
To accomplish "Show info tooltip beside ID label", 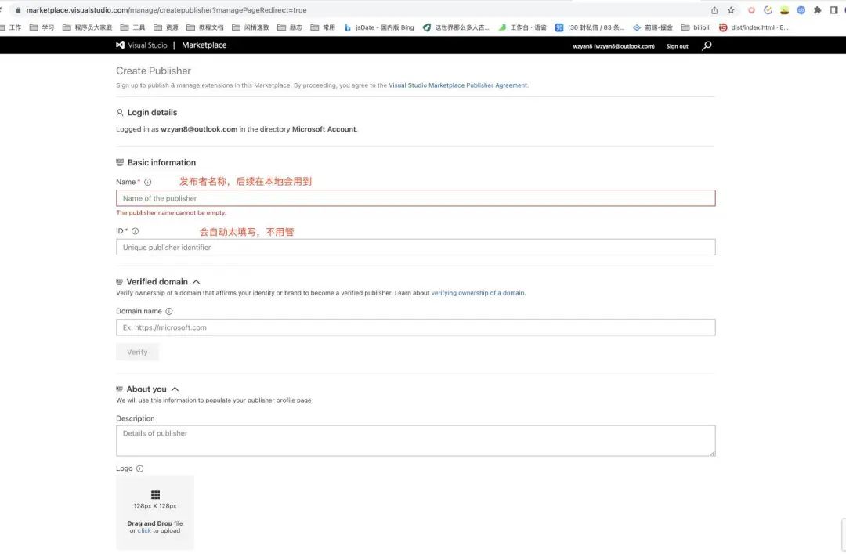I will [x=136, y=231].
